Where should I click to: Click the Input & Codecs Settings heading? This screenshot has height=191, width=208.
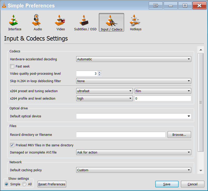pyautogui.click(x=36, y=39)
